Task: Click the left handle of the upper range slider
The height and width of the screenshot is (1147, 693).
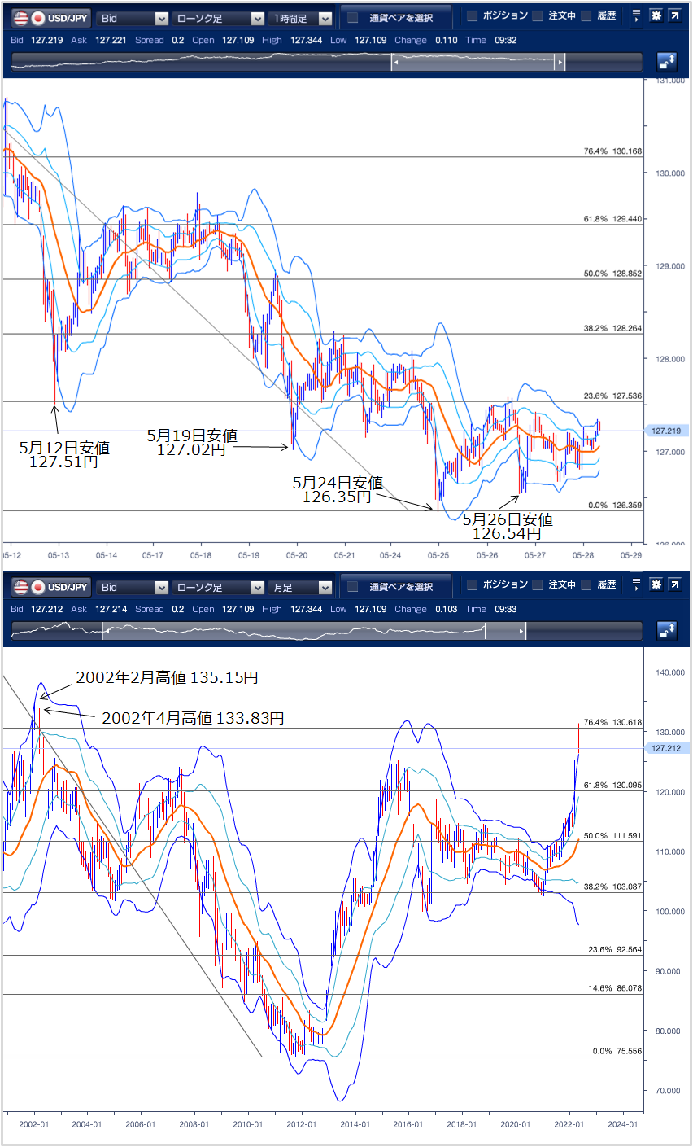Action: (396, 62)
